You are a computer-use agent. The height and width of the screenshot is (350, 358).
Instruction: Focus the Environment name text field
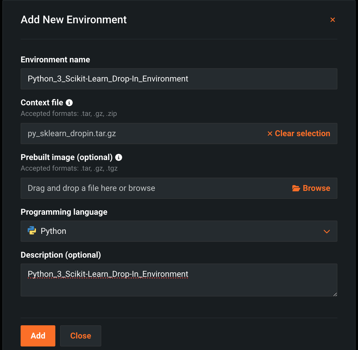point(179,79)
